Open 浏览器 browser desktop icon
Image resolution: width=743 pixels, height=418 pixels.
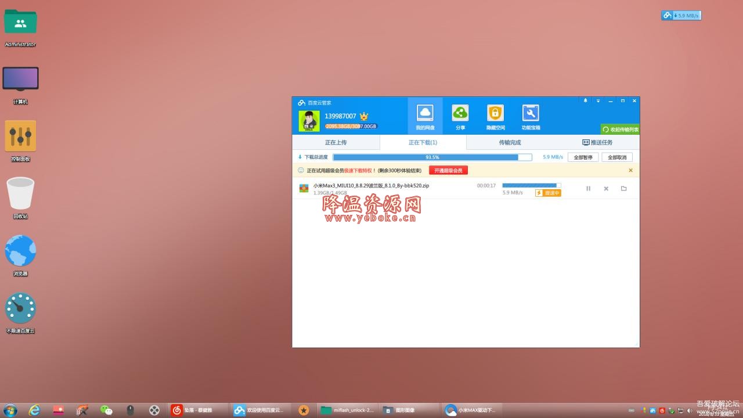click(20, 256)
